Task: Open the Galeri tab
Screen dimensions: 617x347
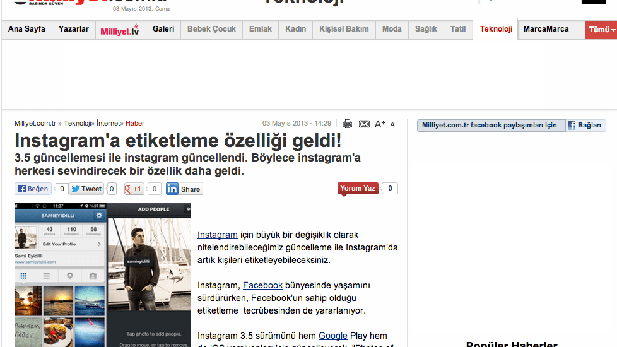Action: click(163, 29)
